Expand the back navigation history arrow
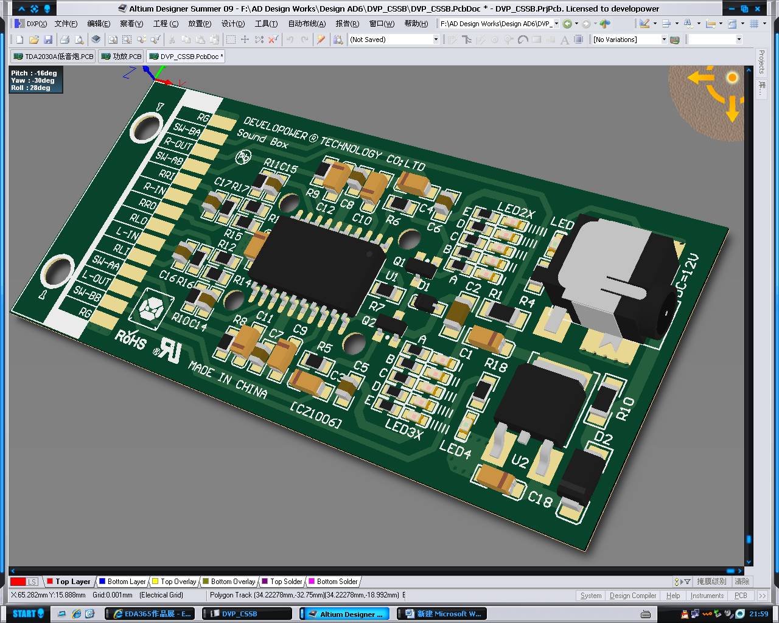Viewport: 779px width, 623px height. point(576,24)
